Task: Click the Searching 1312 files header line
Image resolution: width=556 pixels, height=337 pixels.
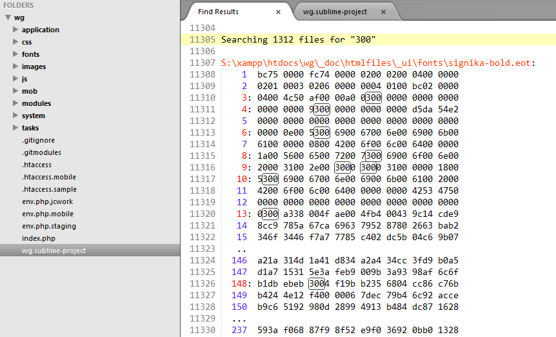Action: click(298, 39)
